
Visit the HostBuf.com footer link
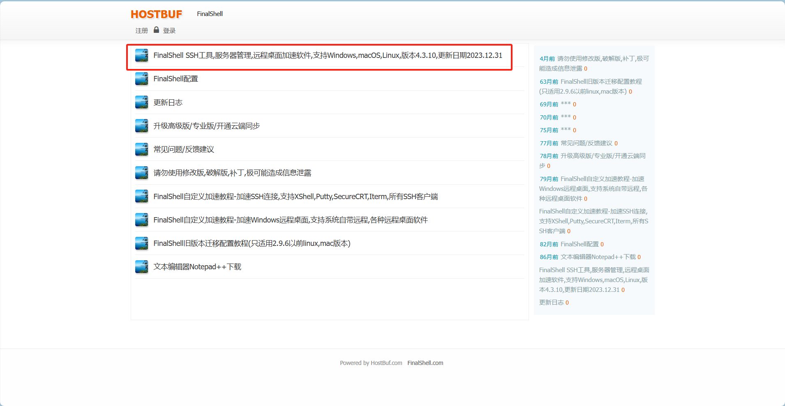(x=386, y=363)
